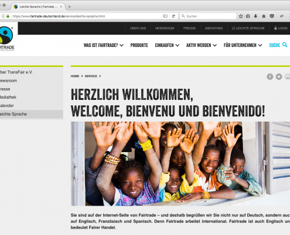Open the Für Unternehmen dropdown
Image resolution: width=290 pixels, height=235 pixels.
pos(243,45)
